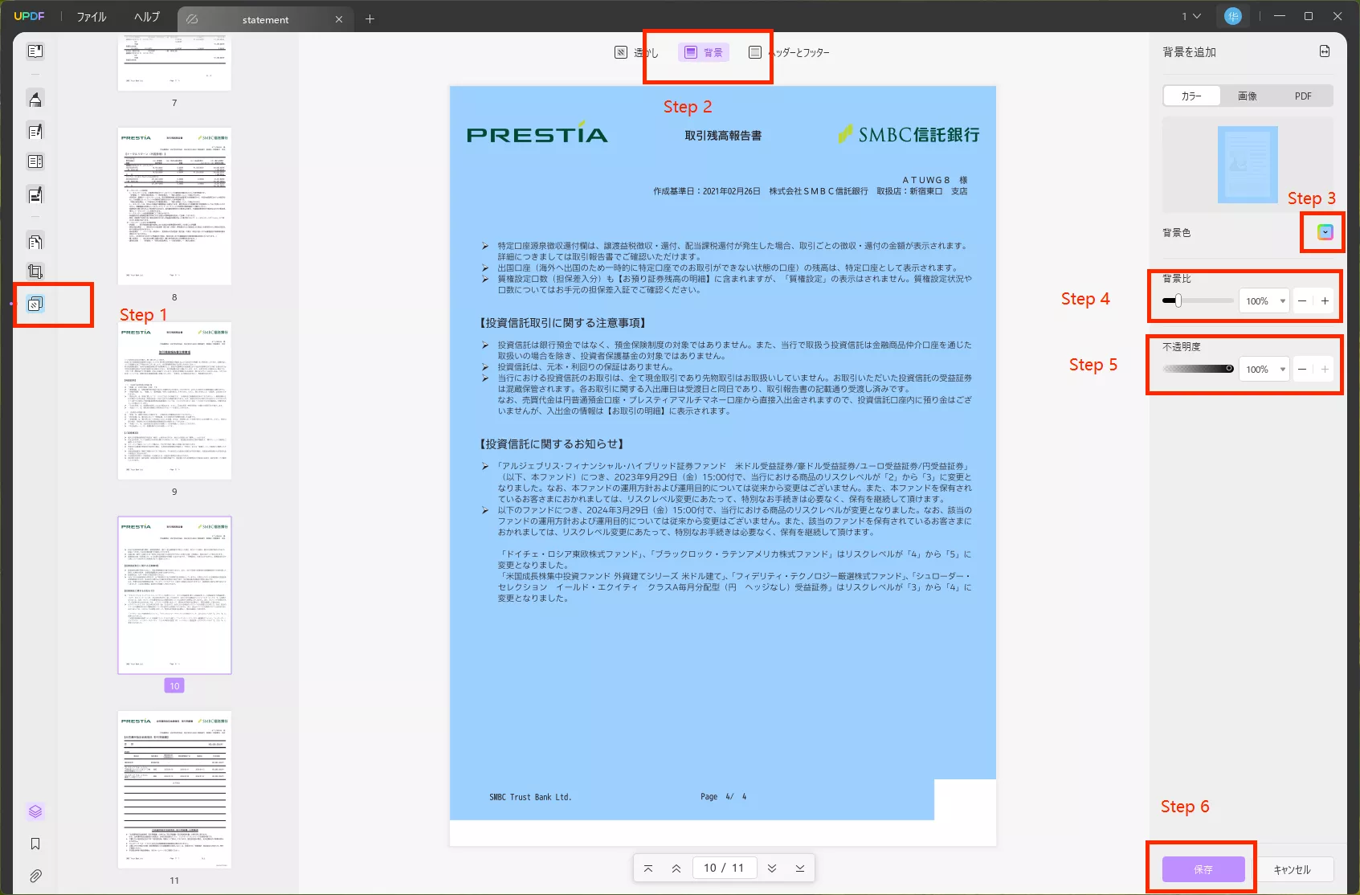Click the 背景比 slider handle
Image resolution: width=1360 pixels, height=895 pixels.
1178,301
